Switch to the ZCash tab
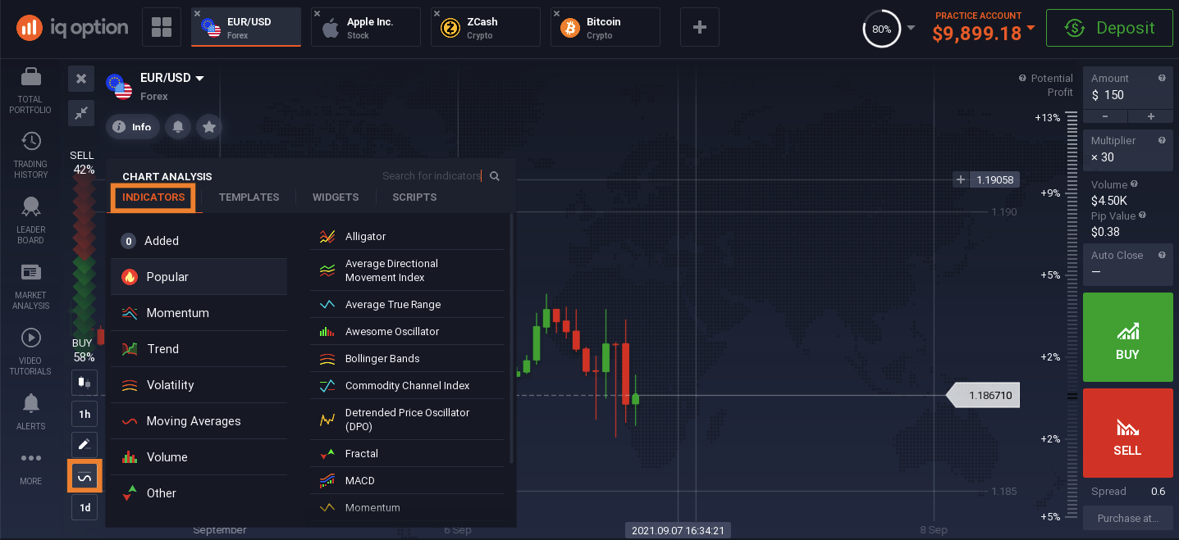1179x540 pixels. [486, 27]
